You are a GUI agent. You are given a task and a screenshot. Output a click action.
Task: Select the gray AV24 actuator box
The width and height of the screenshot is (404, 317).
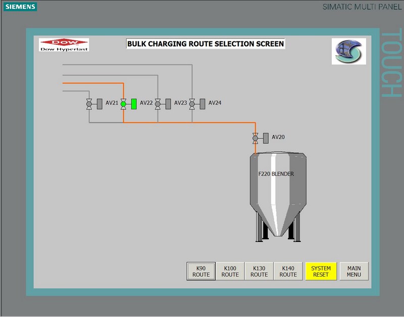pyautogui.click(x=203, y=104)
